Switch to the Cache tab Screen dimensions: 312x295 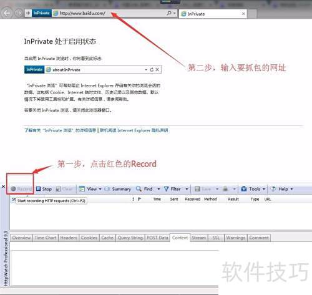[107, 238]
